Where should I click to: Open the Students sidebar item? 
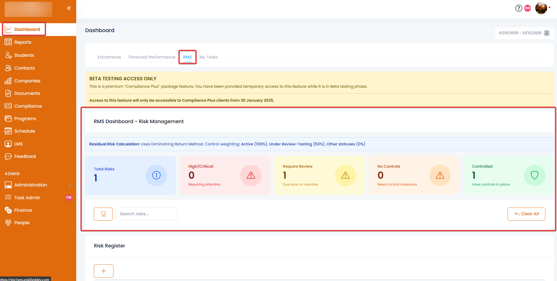click(x=24, y=55)
